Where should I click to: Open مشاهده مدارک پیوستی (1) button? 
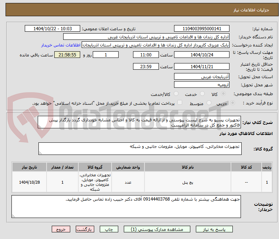[x=157, y=229]
